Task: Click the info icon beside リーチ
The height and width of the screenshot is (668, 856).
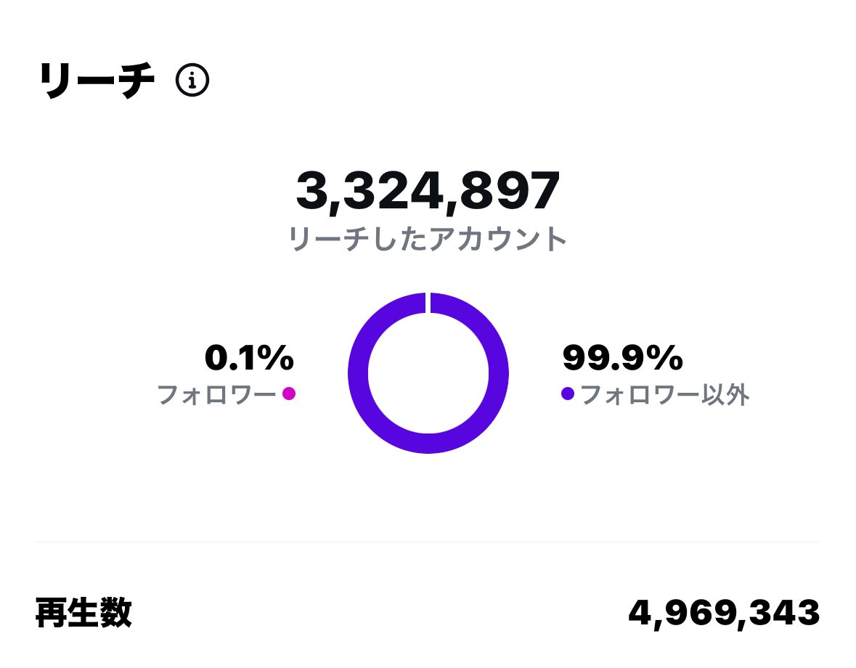Action: coord(192,81)
